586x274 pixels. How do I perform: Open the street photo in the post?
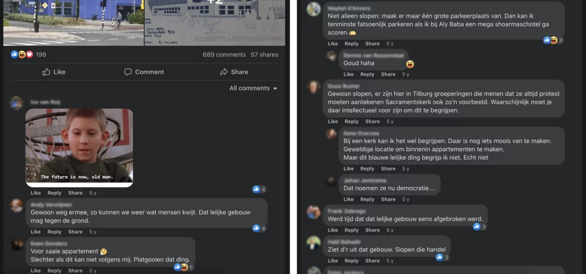click(x=74, y=23)
